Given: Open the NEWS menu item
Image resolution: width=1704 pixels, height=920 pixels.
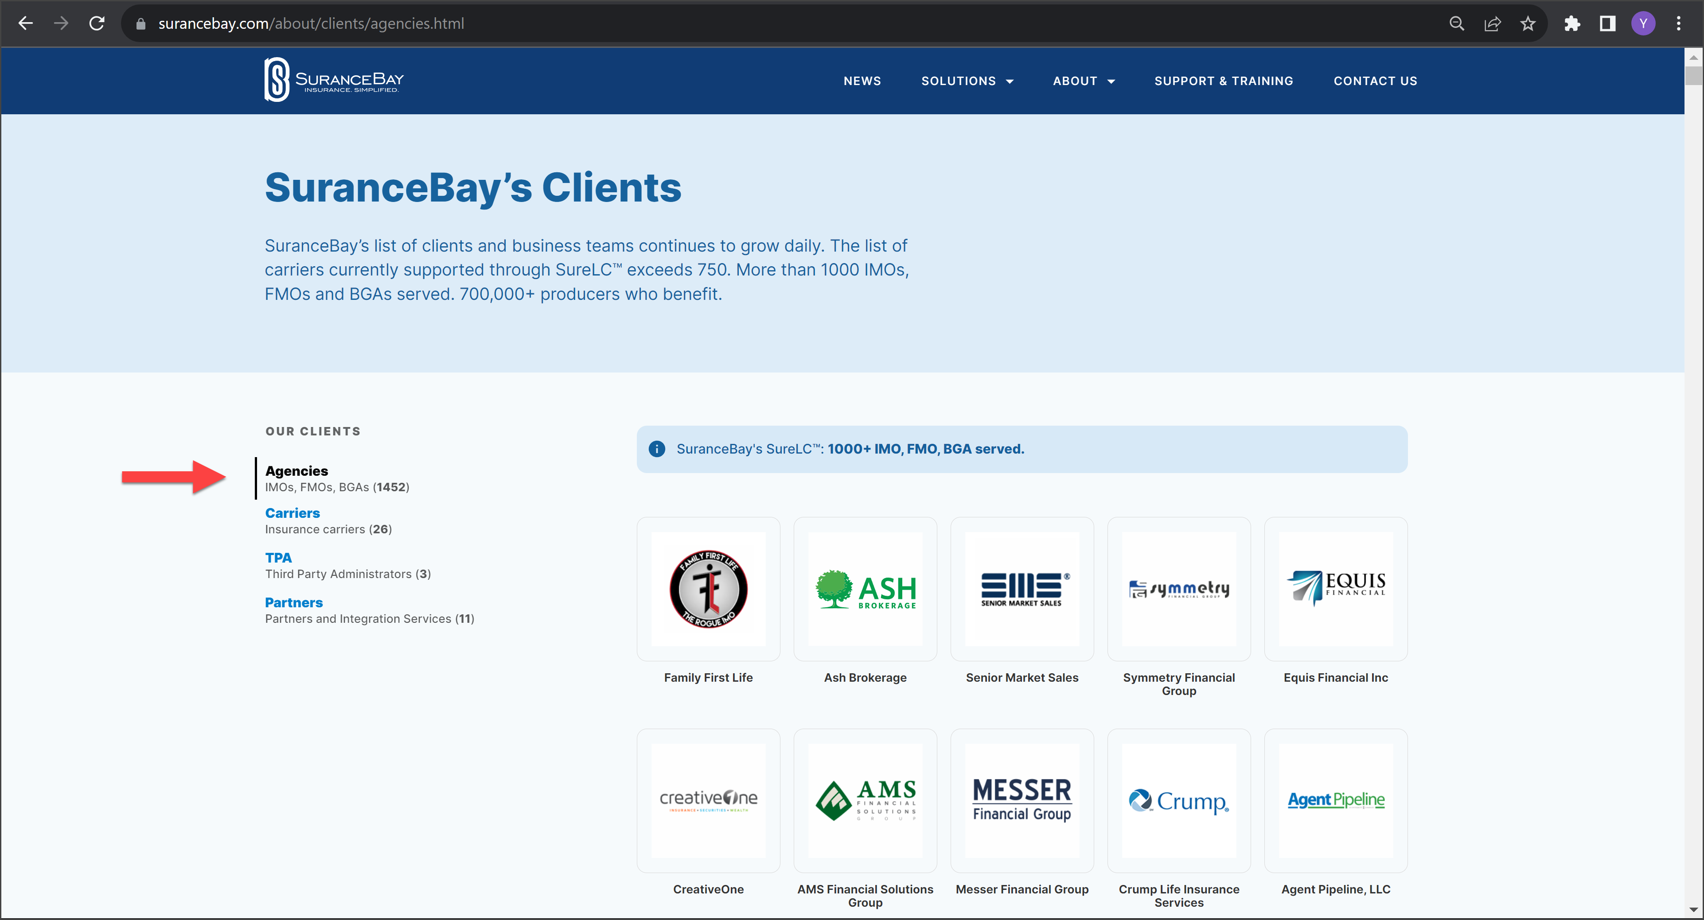Looking at the screenshot, I should (x=862, y=82).
